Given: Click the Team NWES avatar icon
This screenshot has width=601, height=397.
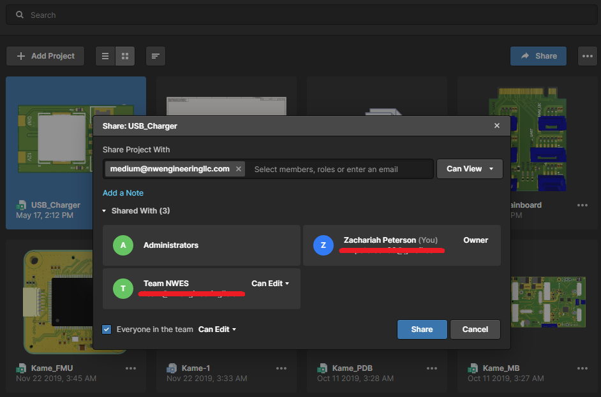Looking at the screenshot, I should tap(123, 288).
